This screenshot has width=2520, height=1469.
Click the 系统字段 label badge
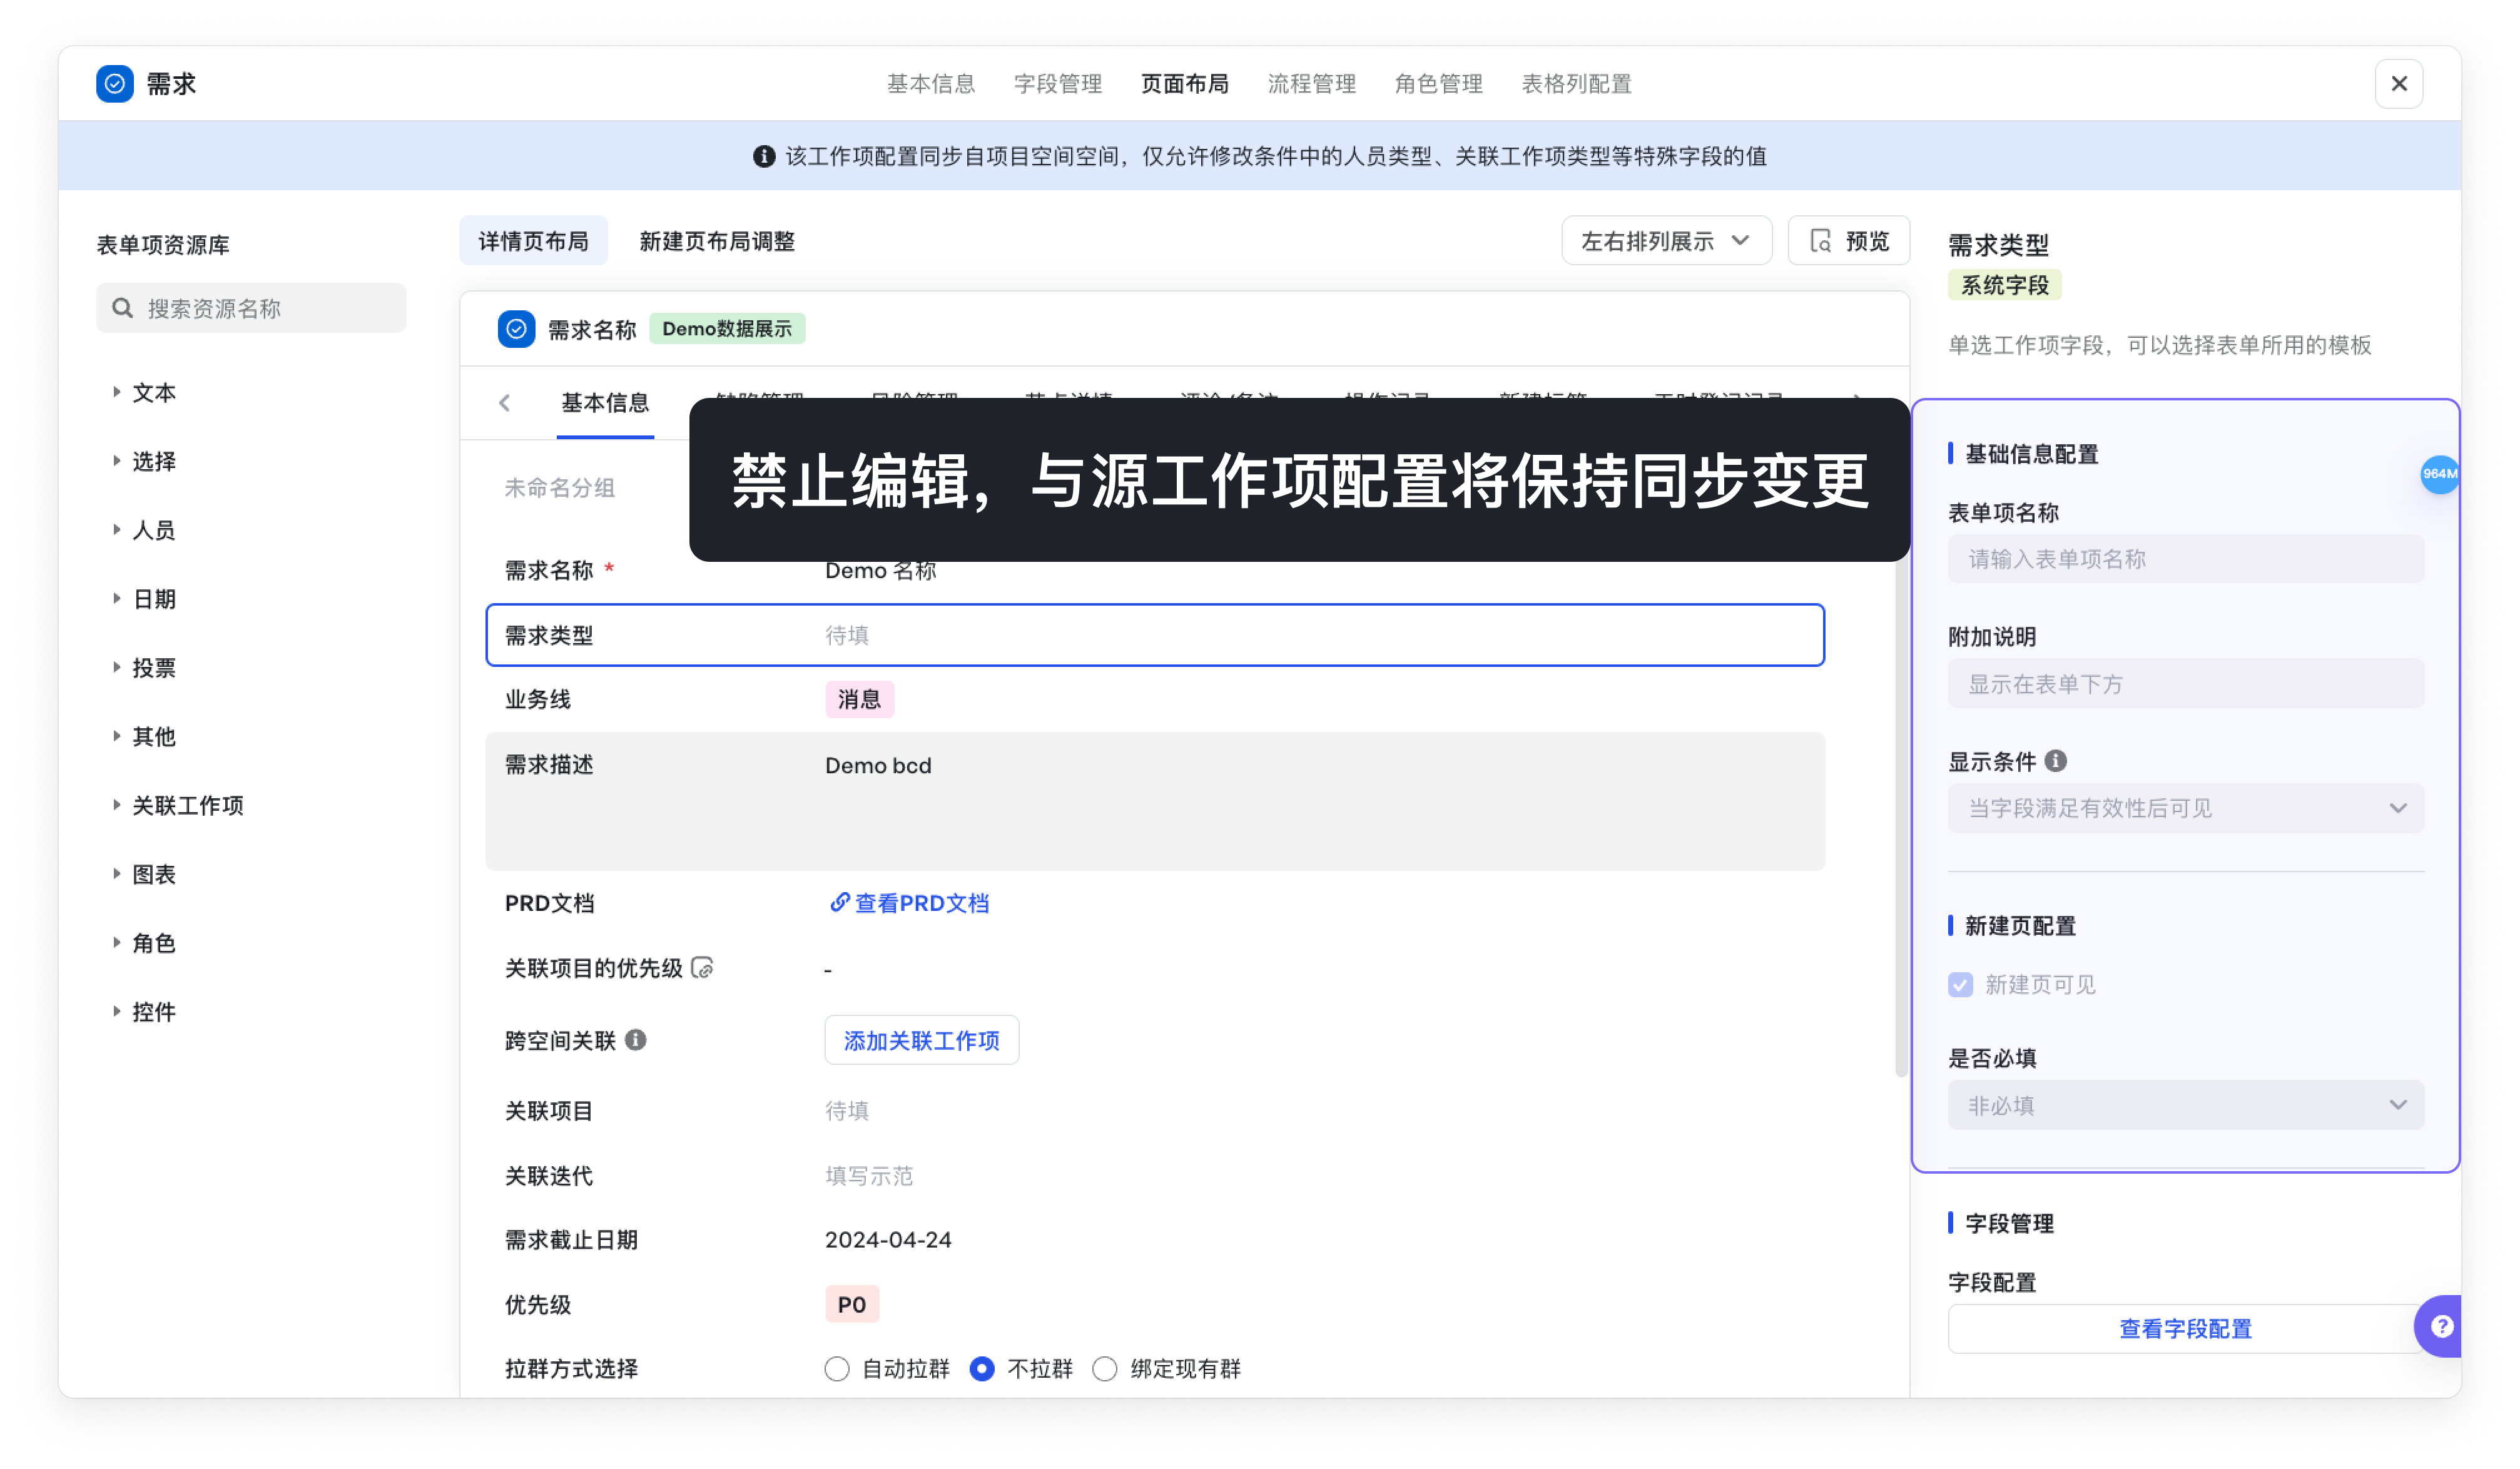2004,286
